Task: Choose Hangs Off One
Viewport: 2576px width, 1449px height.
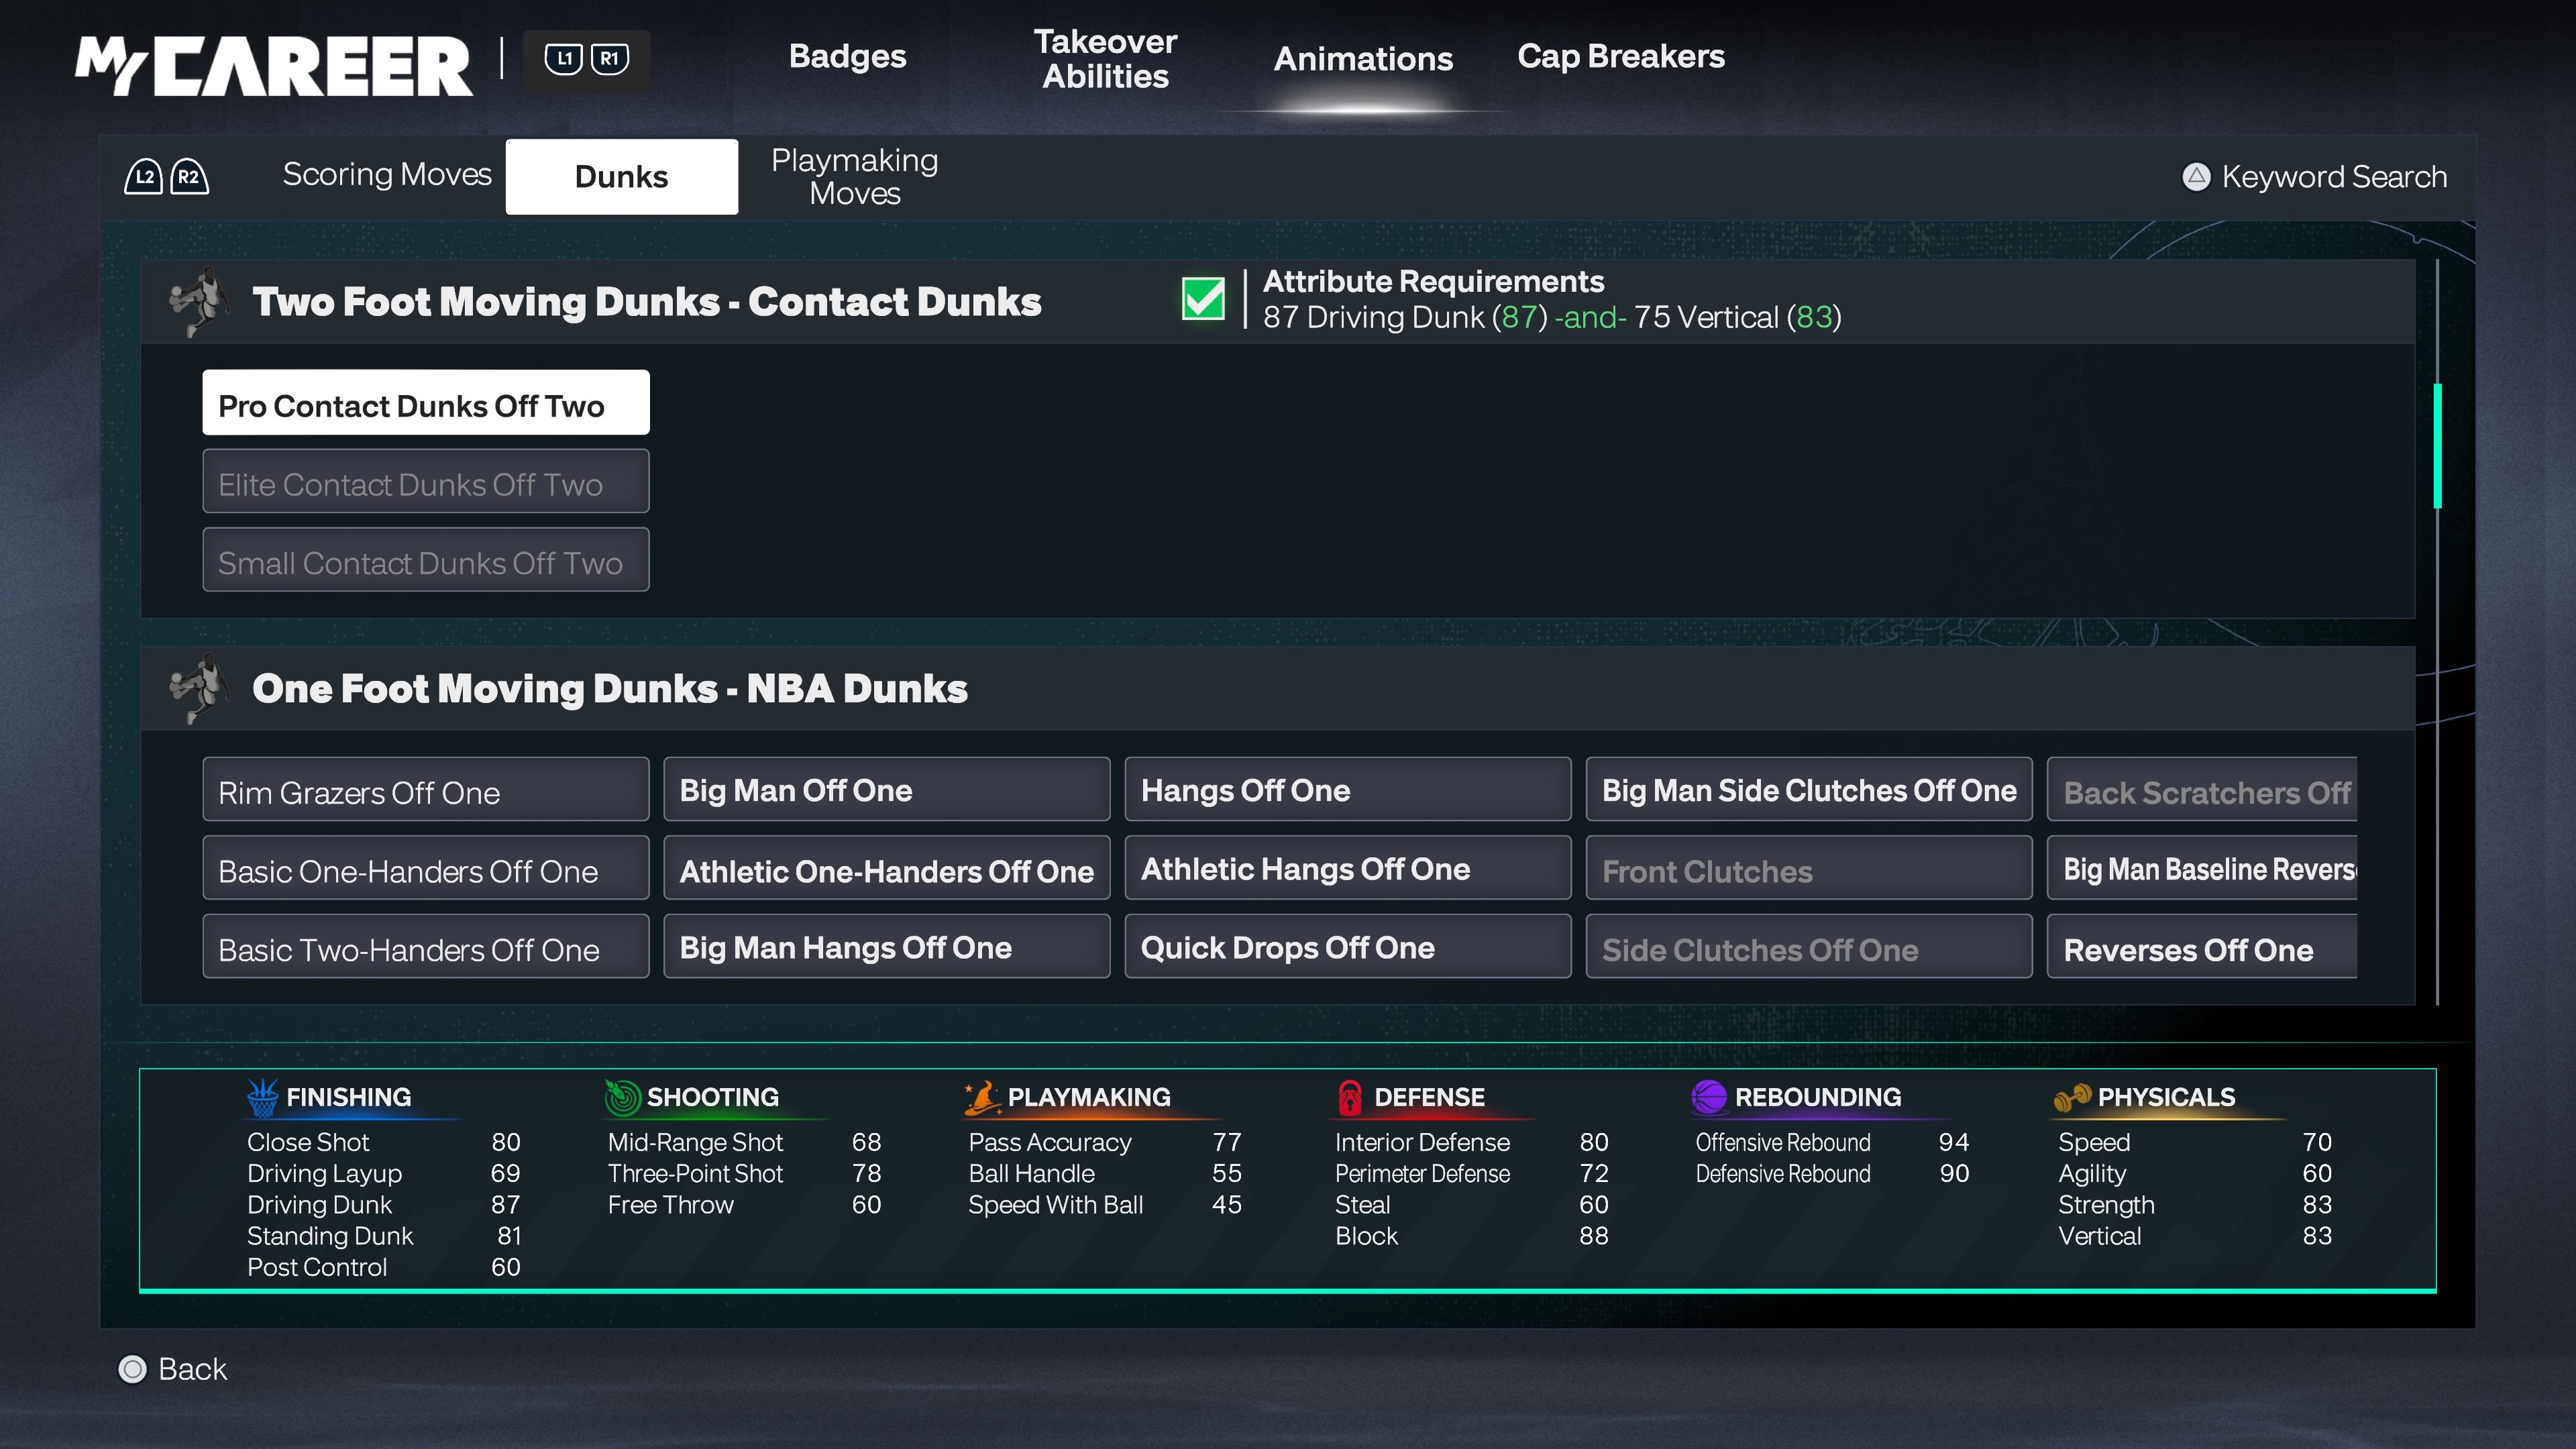Action: [1348, 789]
